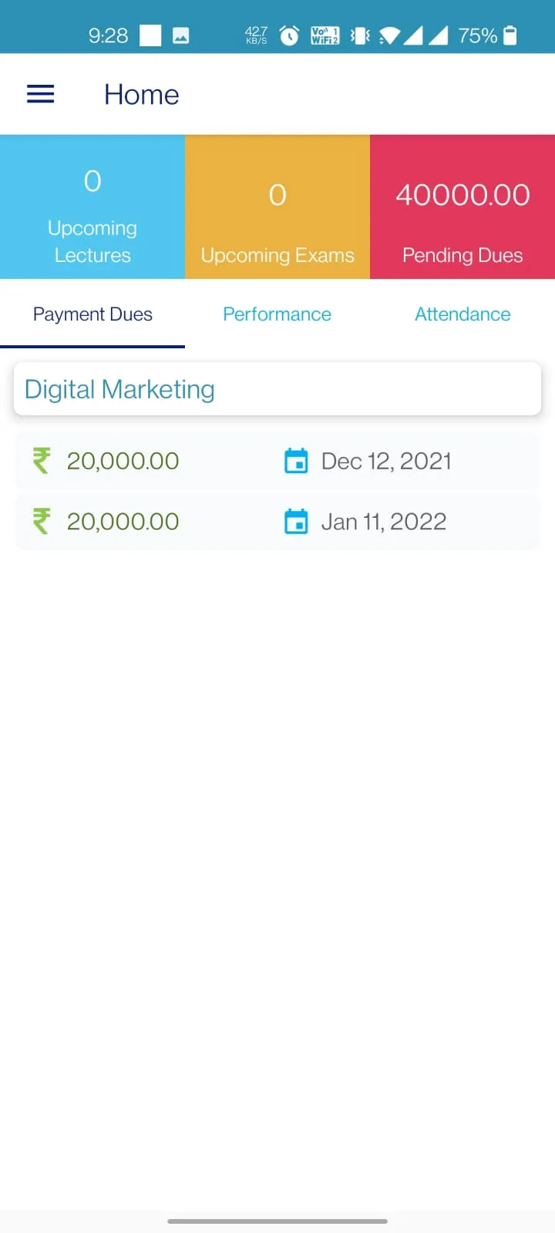View the red Pending Dues tile
The height and width of the screenshot is (1233, 555).
462,207
